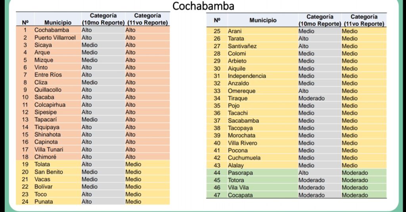The width and height of the screenshot is (406, 212).
Task: Click the Santivañez municipality cell
Action: [x=242, y=46]
